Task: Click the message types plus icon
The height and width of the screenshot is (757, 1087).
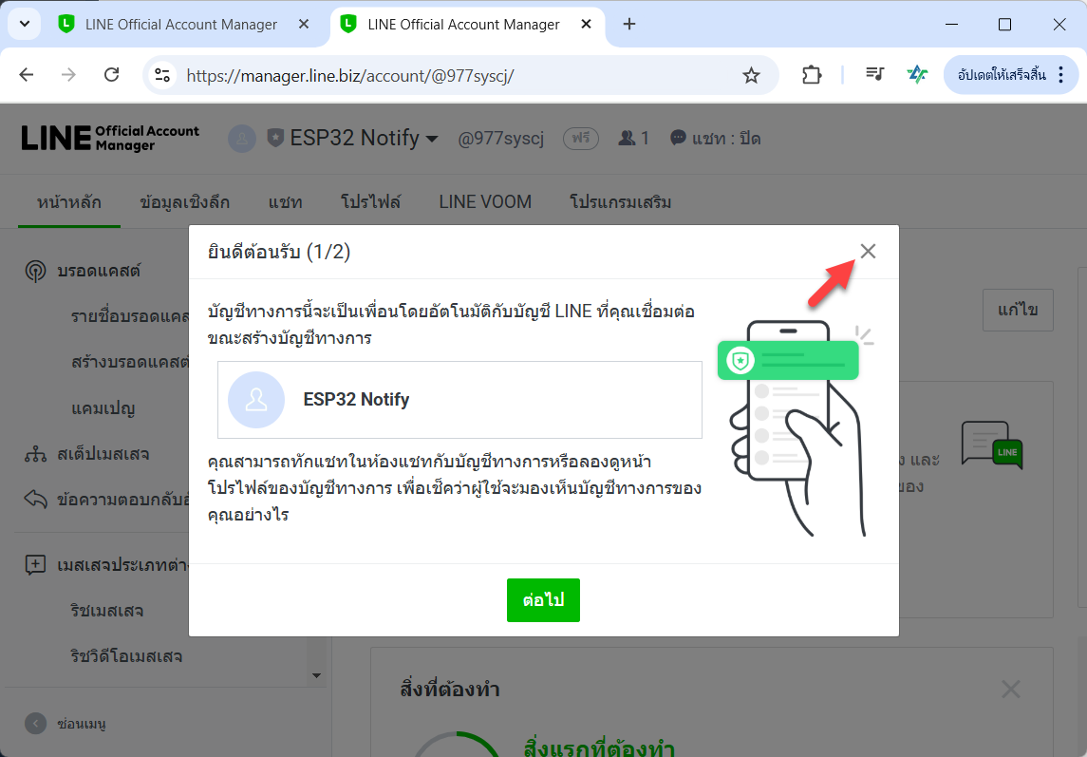Action: pyautogui.click(x=35, y=564)
